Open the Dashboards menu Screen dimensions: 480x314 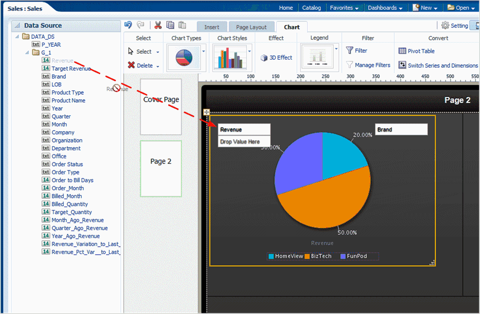[x=385, y=7]
